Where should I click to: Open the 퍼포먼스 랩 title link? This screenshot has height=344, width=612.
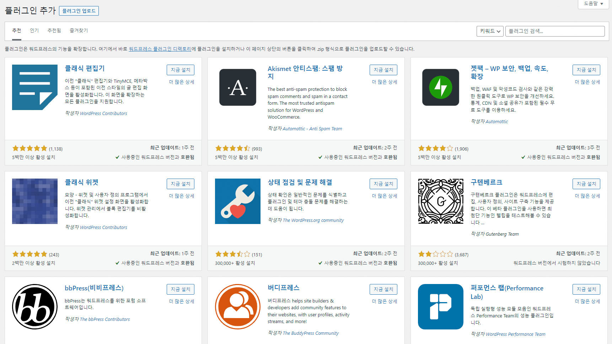[507, 292]
